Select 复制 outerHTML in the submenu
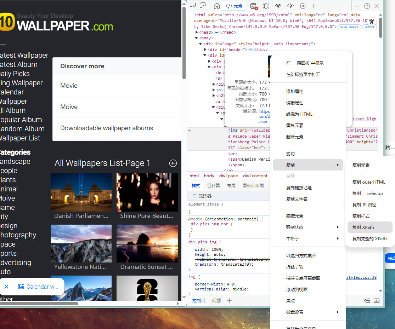This screenshot has width=395, height=329. [369, 182]
